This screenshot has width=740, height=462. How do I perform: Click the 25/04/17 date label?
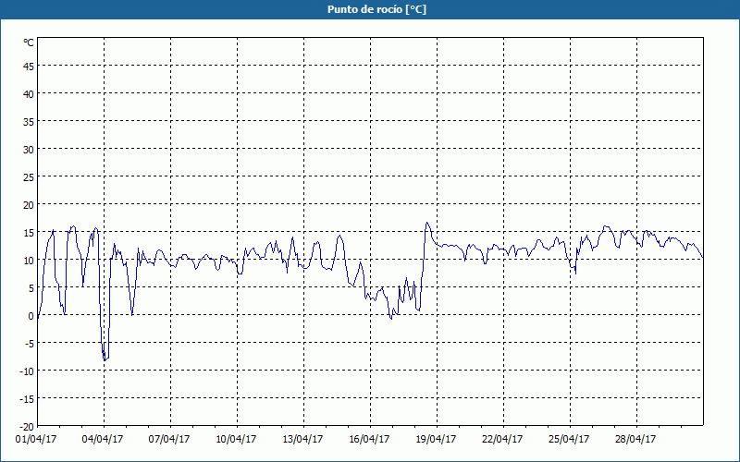[x=569, y=440]
